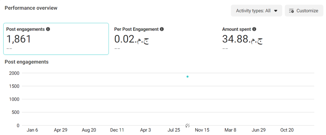Image resolution: width=326 pixels, height=135 pixels.
Task: Click info icon next to Per Post Engagement
Action: pyautogui.click(x=162, y=29)
